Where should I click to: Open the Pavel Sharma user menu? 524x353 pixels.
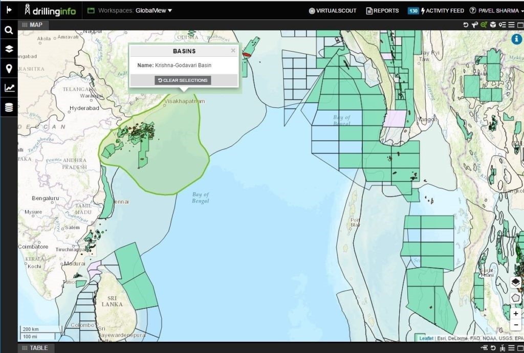tap(500, 11)
